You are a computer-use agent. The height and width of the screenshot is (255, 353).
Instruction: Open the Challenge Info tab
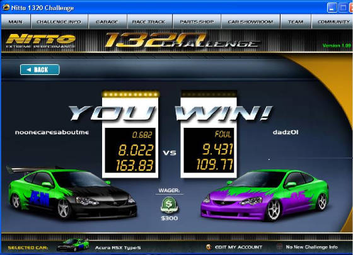59,21
